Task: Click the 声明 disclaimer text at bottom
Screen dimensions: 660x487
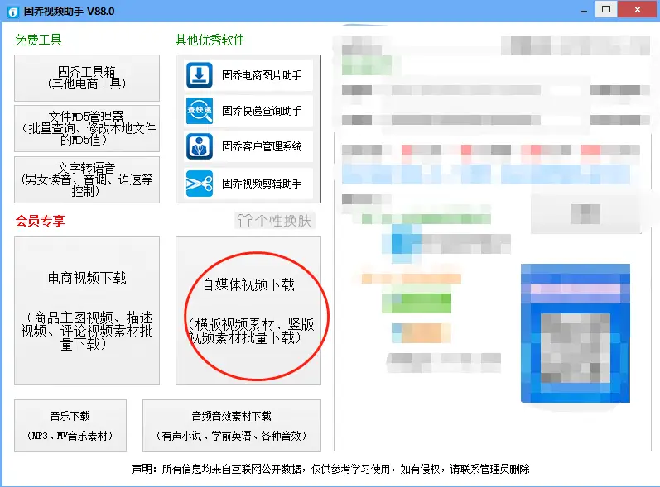Action: pyautogui.click(x=330, y=469)
